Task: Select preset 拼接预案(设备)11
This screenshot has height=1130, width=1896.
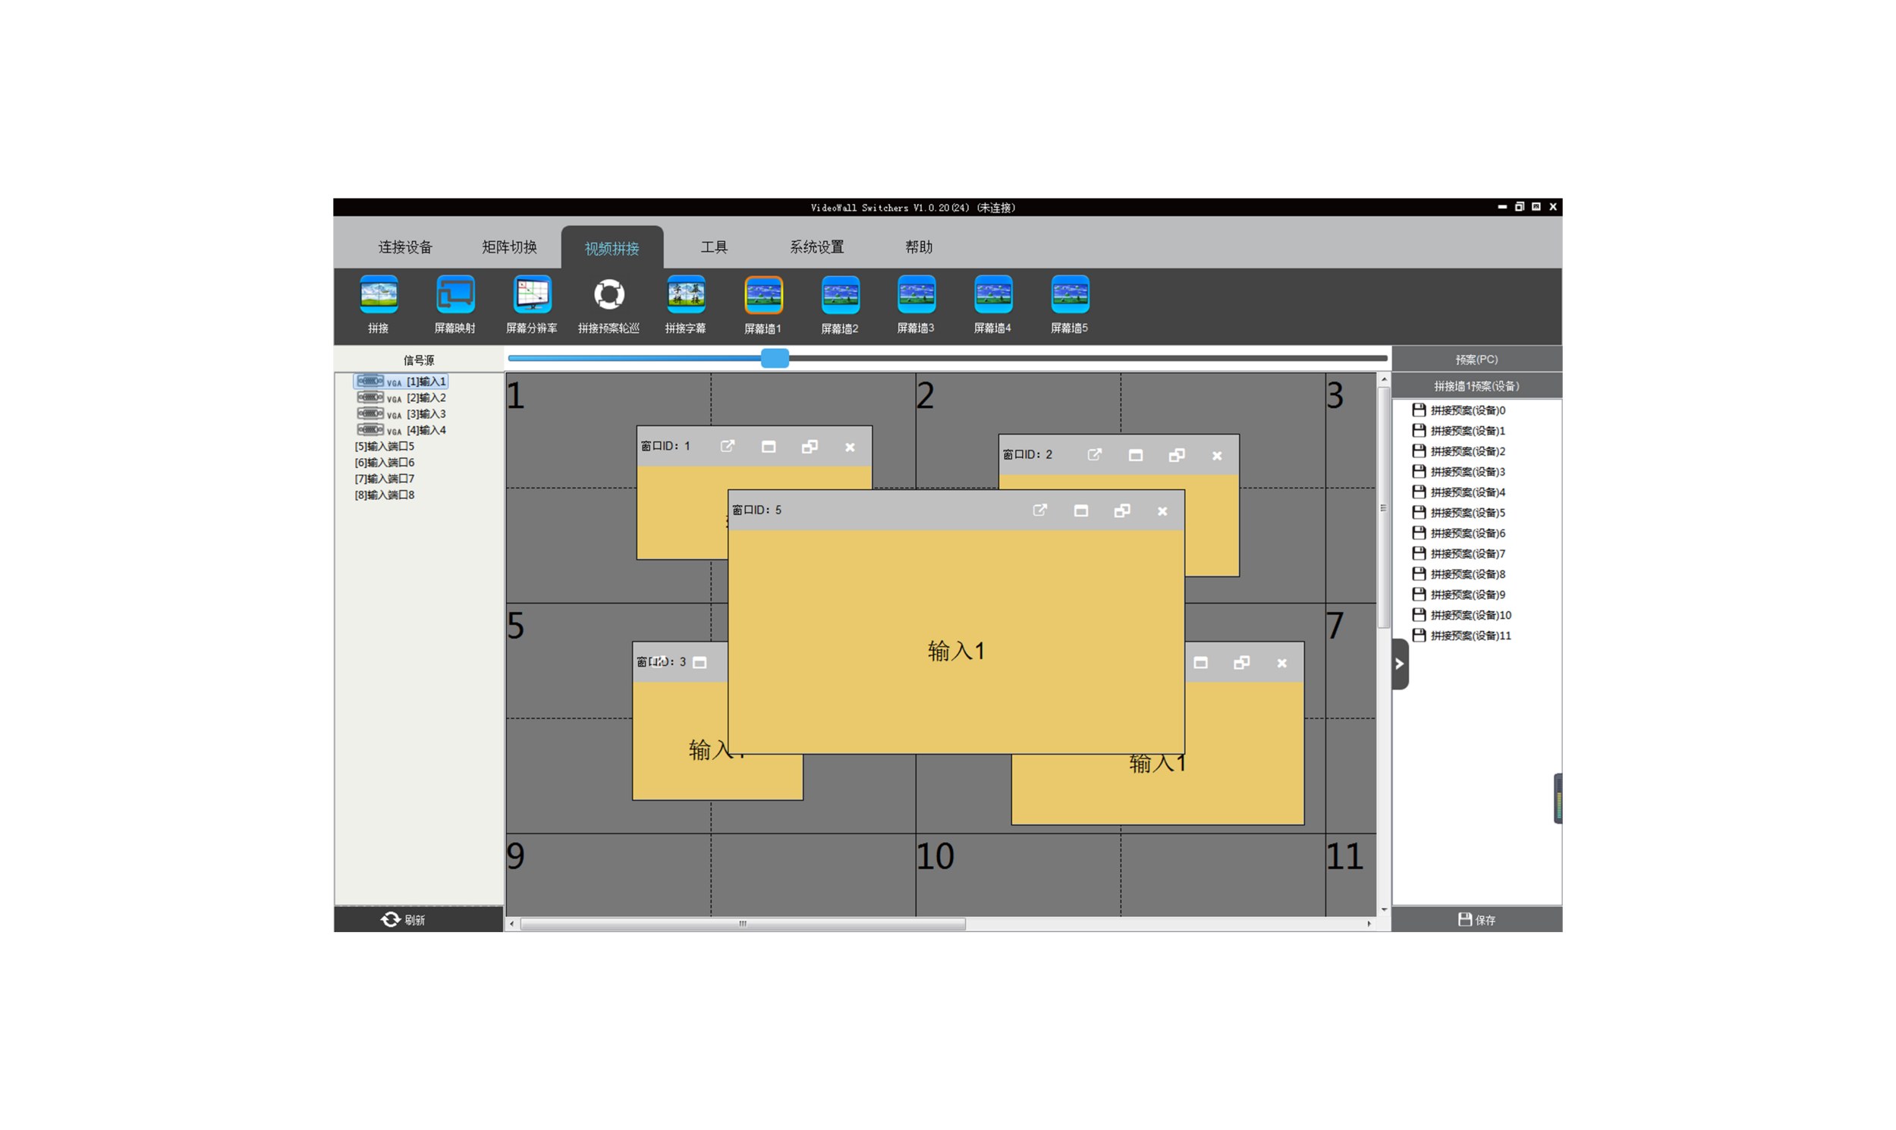Action: pyautogui.click(x=1462, y=635)
